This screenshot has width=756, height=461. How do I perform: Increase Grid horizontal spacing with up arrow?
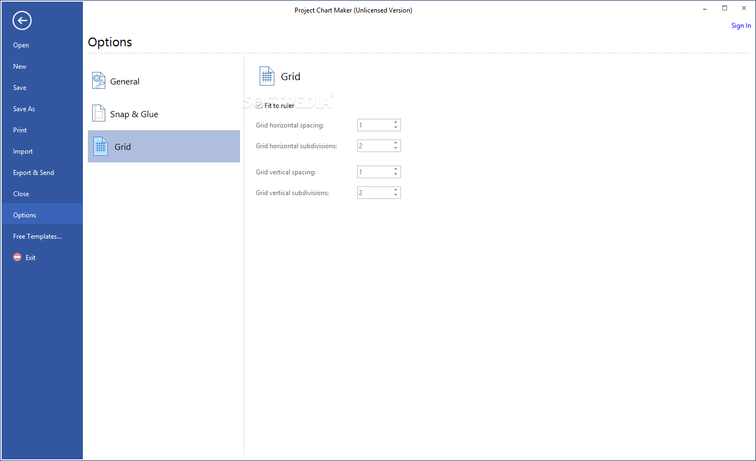tap(395, 123)
